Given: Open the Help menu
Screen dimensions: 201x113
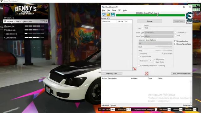Looking at the screenshot, I should click(x=125, y=10).
